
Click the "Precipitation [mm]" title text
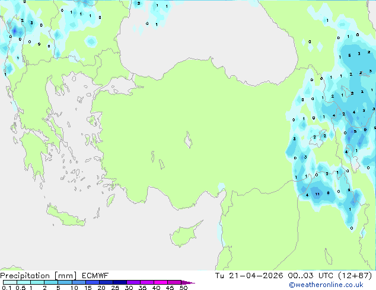tap(38, 276)
